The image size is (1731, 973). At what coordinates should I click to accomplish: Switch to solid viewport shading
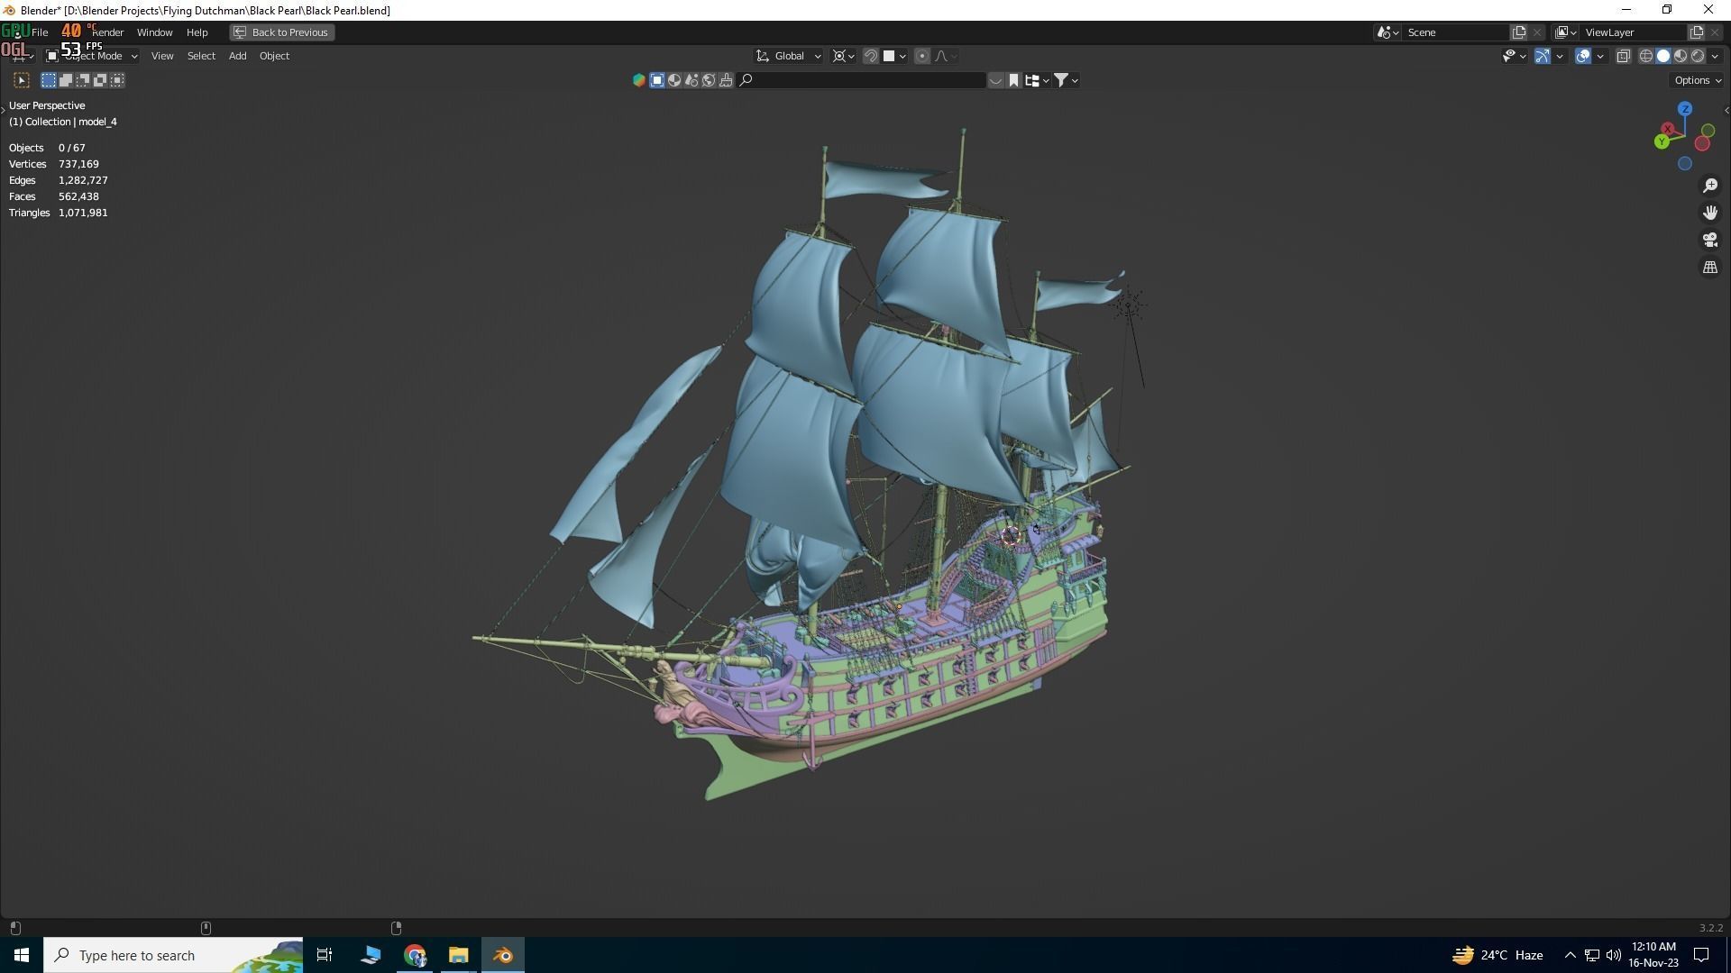(x=1663, y=56)
